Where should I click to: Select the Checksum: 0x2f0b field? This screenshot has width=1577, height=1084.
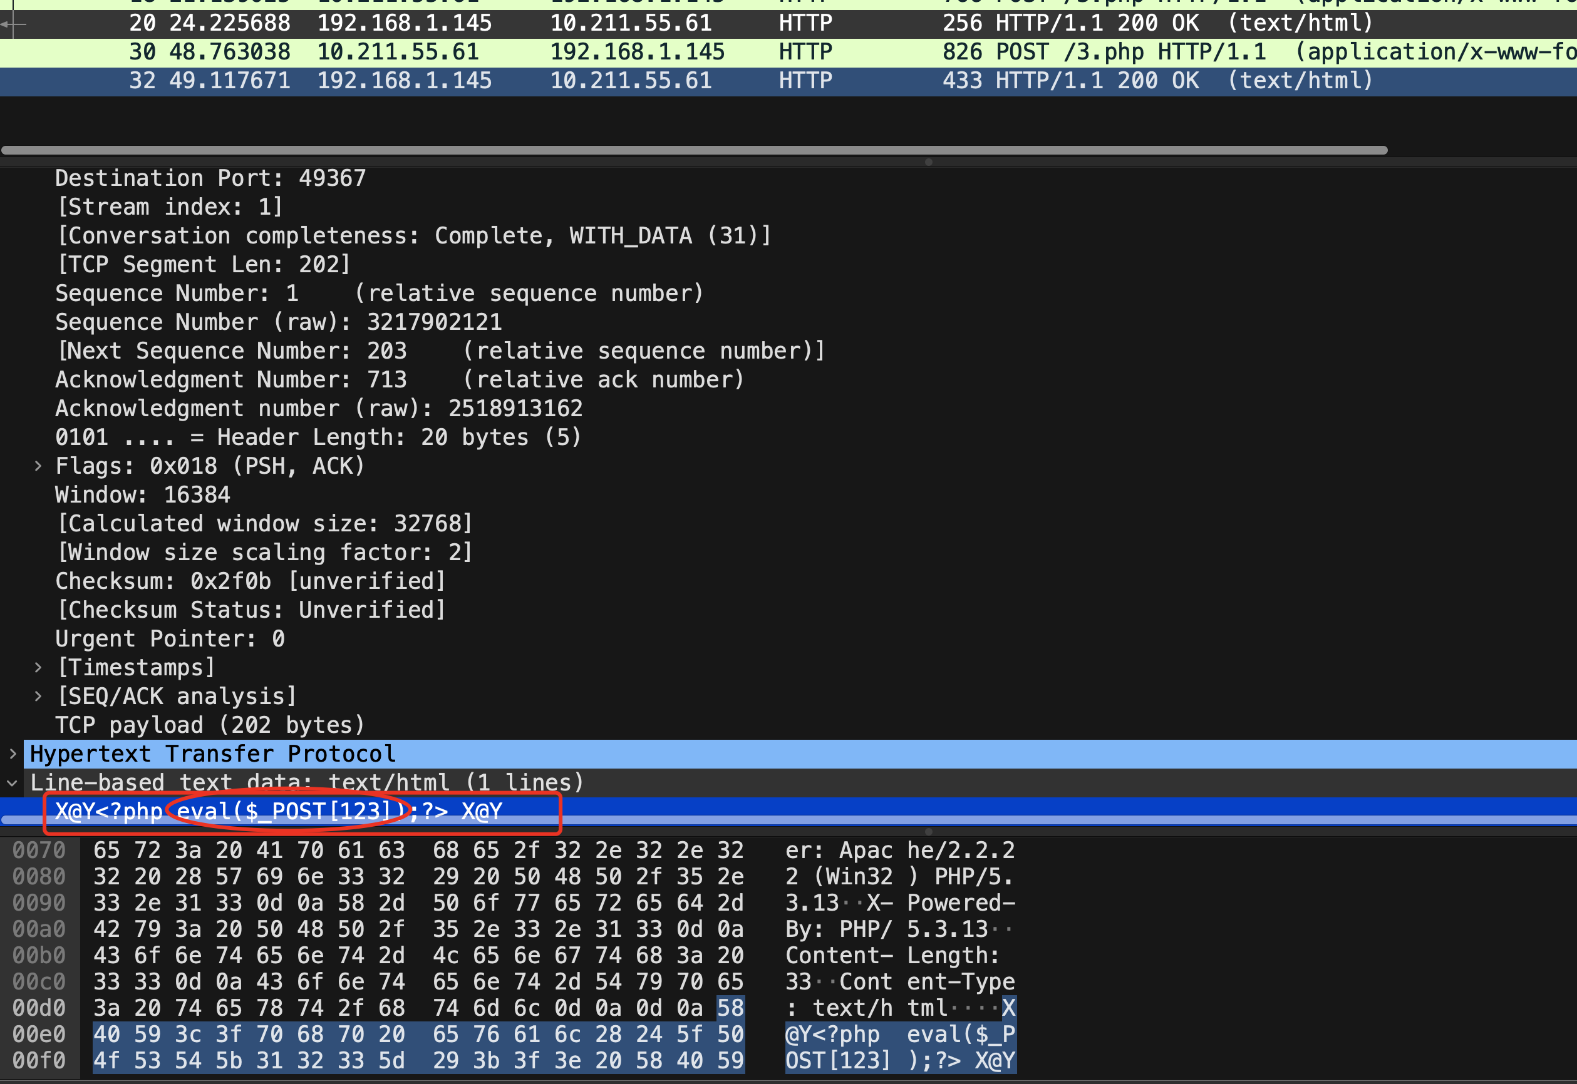(x=250, y=581)
